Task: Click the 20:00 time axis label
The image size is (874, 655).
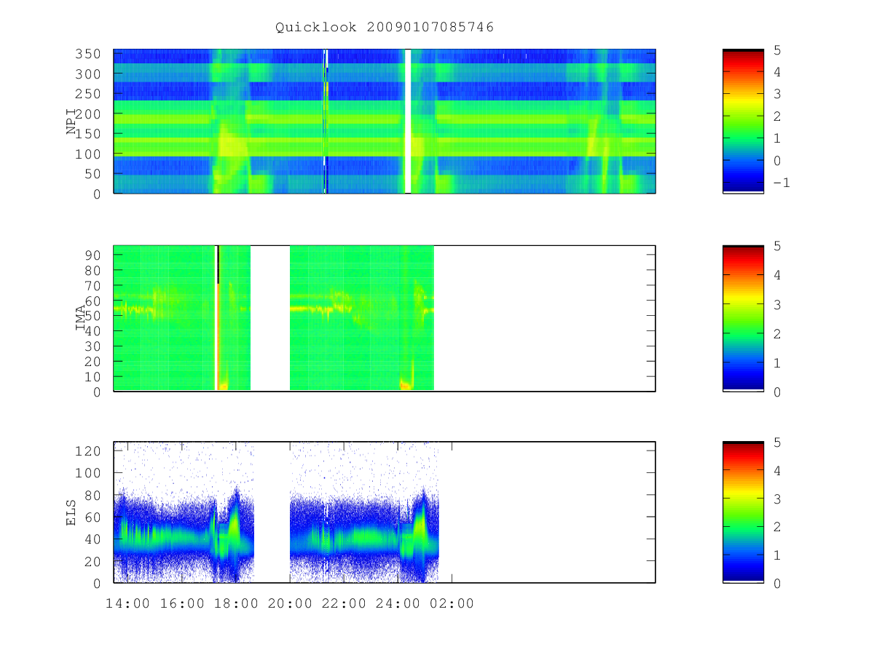Action: pyautogui.click(x=290, y=604)
